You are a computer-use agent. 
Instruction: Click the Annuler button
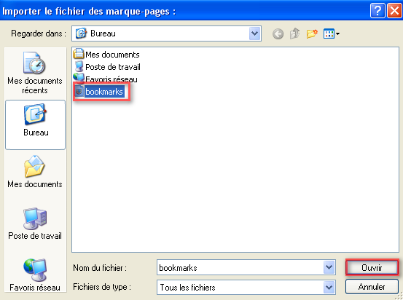click(372, 286)
